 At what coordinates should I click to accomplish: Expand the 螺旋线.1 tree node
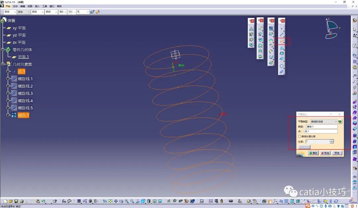(8, 79)
